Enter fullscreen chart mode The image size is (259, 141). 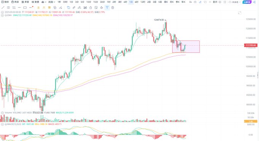(225, 2)
